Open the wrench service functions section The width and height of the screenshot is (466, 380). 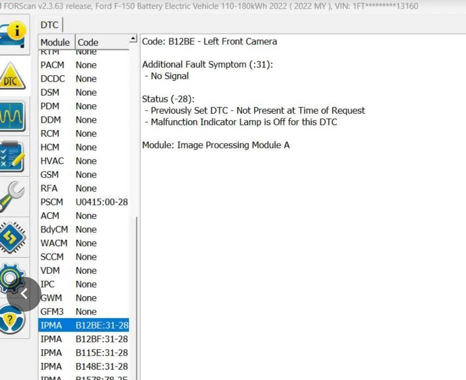coord(11,196)
